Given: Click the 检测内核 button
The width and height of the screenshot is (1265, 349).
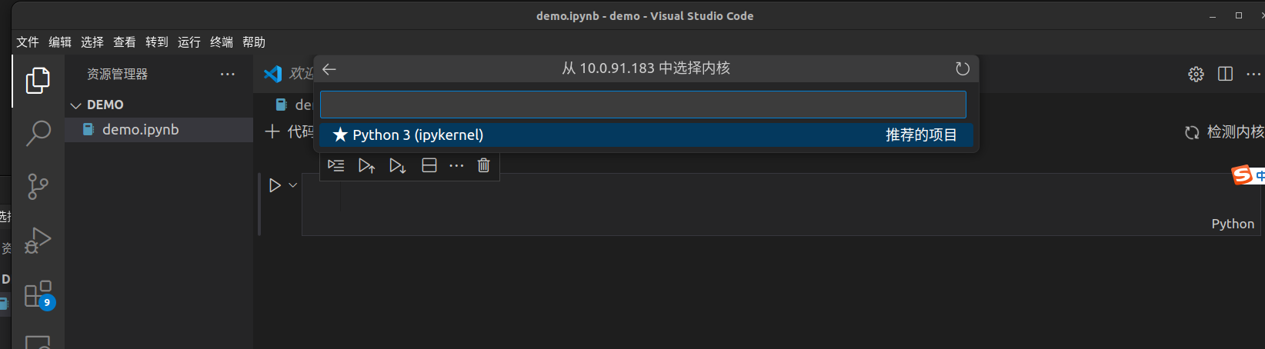Looking at the screenshot, I should point(1225,132).
